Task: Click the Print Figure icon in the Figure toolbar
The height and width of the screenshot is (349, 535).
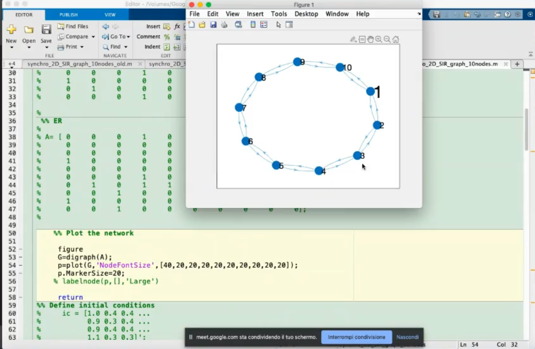Action: (x=224, y=25)
